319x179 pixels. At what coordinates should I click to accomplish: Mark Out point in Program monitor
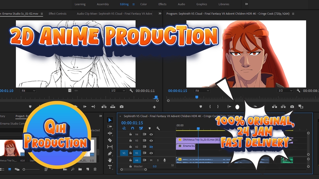point(218,106)
